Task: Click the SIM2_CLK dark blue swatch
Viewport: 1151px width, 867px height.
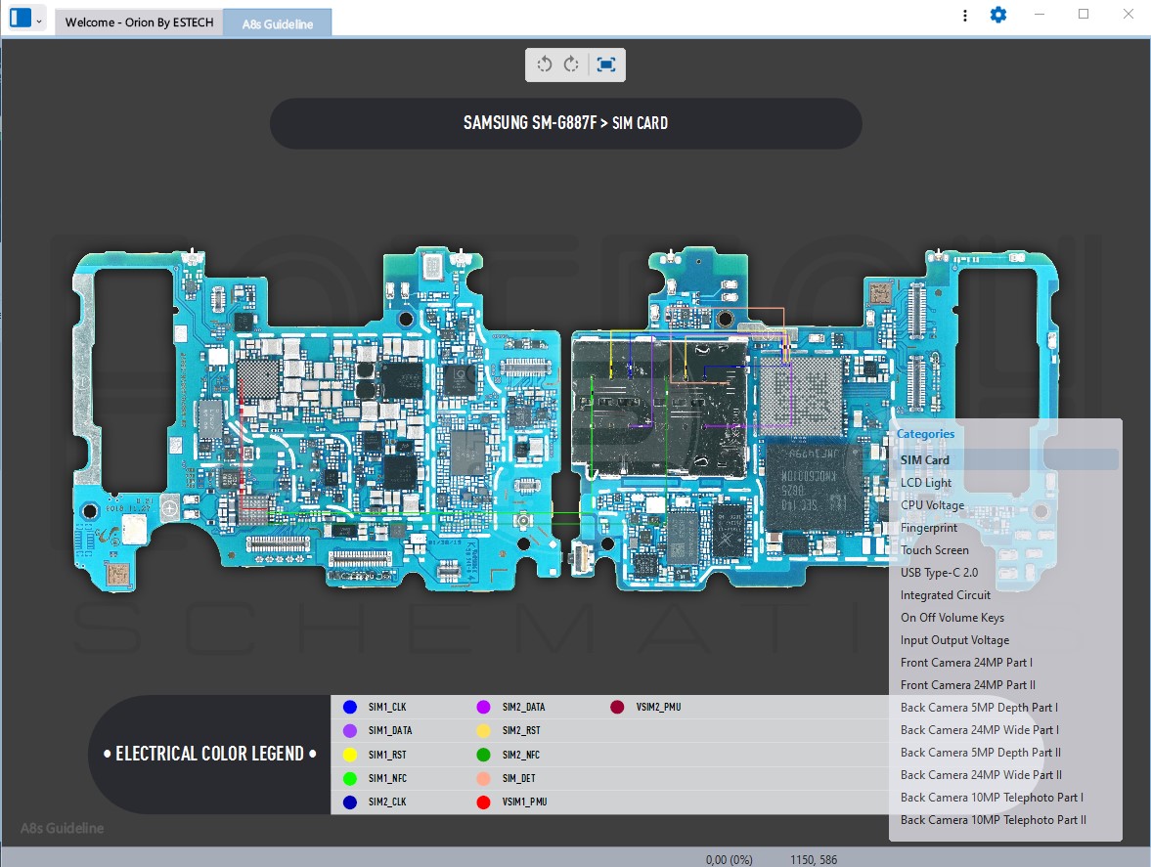Action: click(x=350, y=802)
